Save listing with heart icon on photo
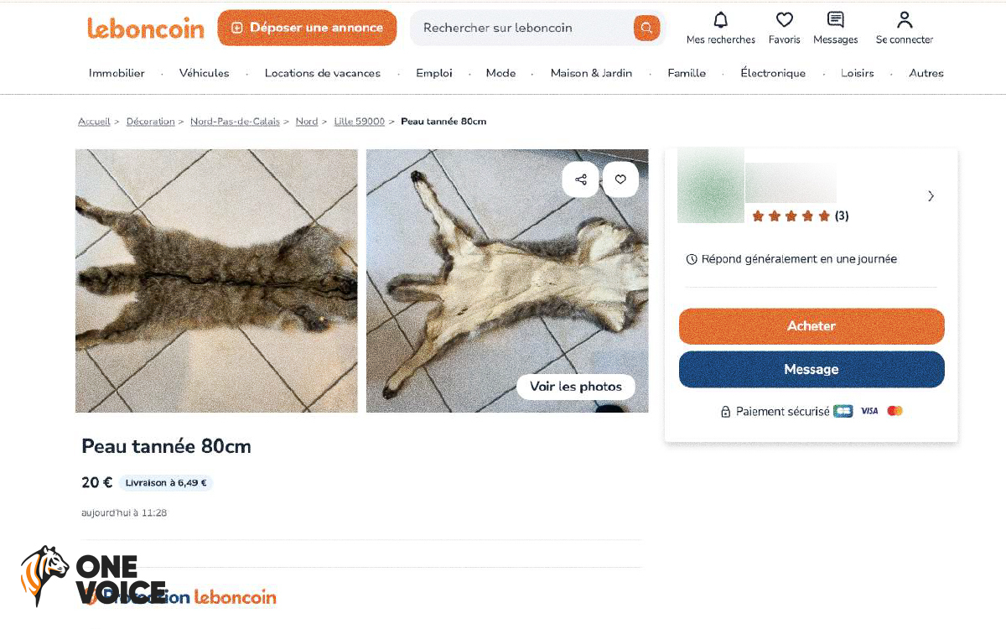Screen dimensions: 1006x629 coord(620,179)
